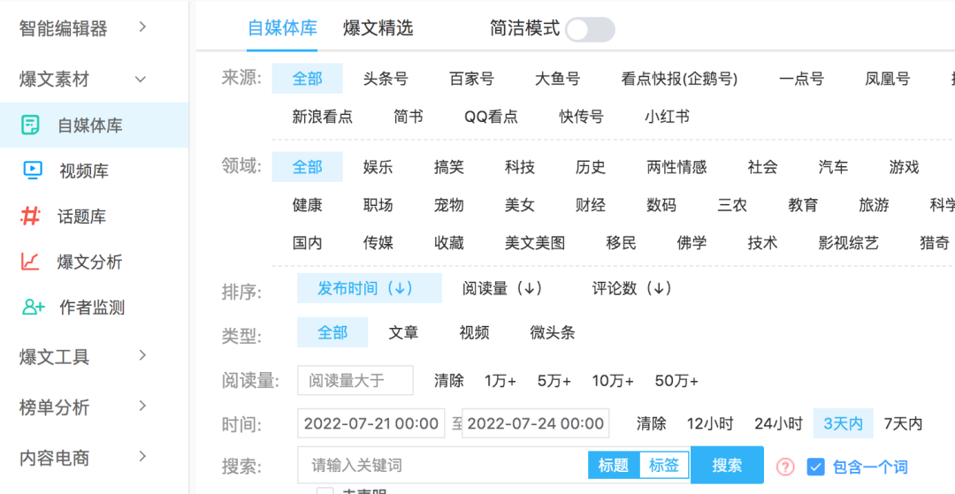Click the blue 搜索 button
This screenshot has height=494, width=955.
[727, 466]
